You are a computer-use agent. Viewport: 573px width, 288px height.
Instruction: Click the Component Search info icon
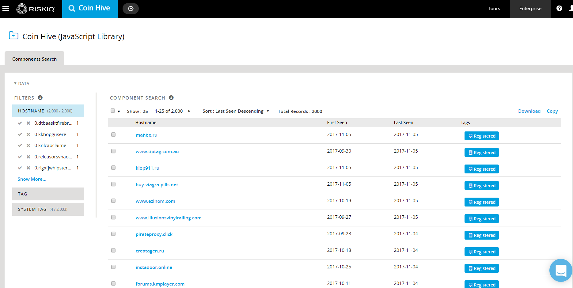click(x=171, y=98)
